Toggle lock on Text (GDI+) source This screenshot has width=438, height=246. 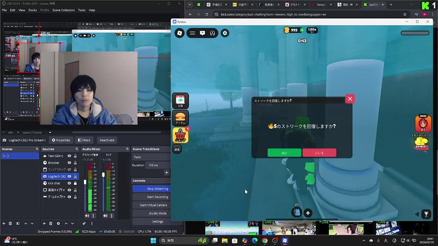(75, 156)
